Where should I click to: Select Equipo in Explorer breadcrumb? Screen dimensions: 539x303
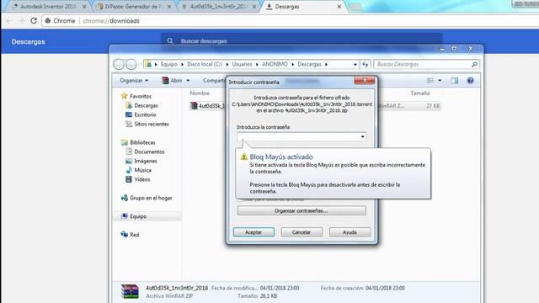168,64
